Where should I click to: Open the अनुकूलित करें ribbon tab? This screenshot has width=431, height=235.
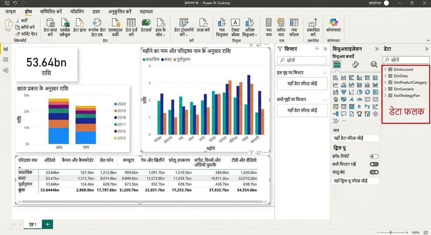120,11
